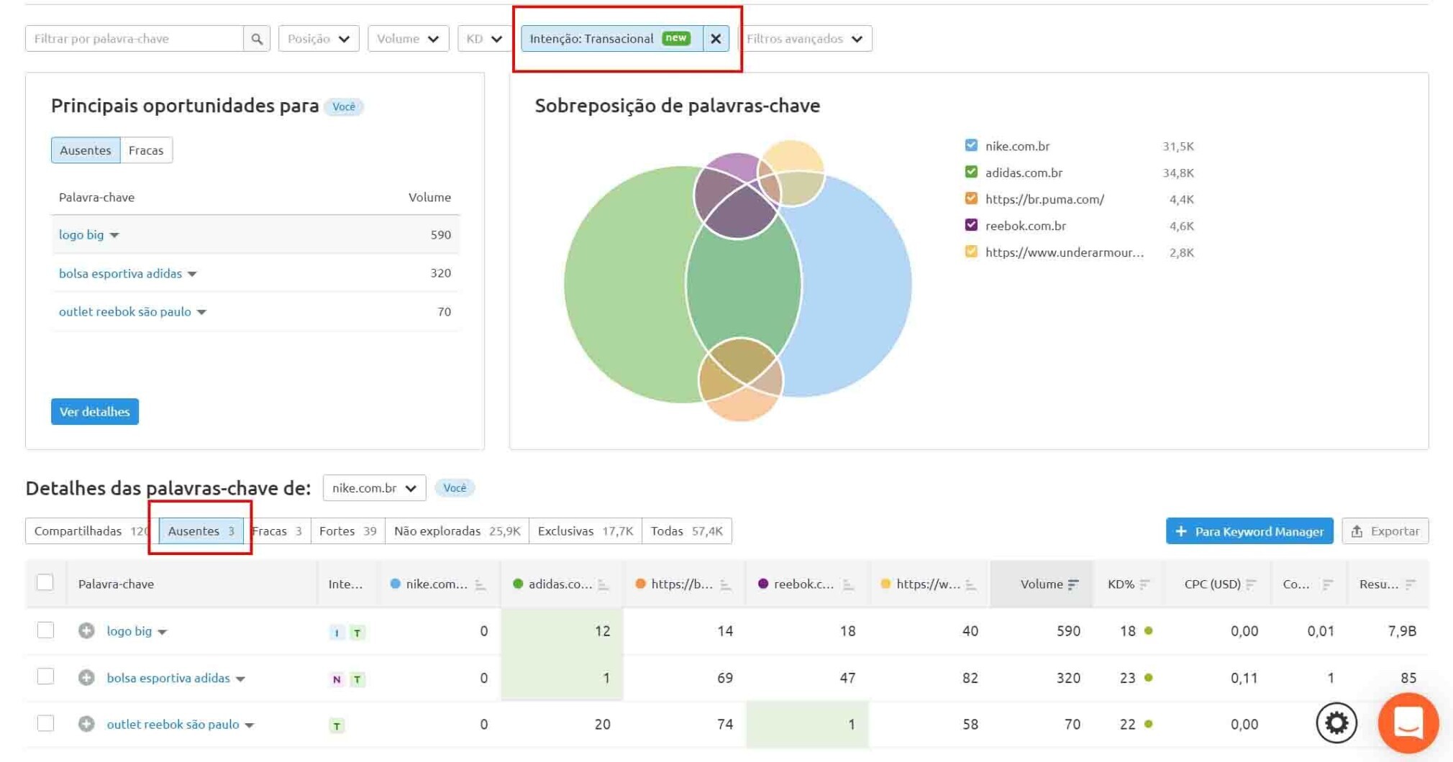Open the KD filter dropdown
This screenshot has width=1453, height=762.
point(483,39)
